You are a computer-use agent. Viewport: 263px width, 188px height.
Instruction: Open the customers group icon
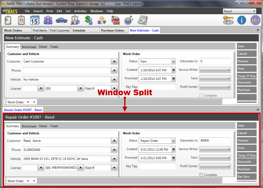pos(48,20)
